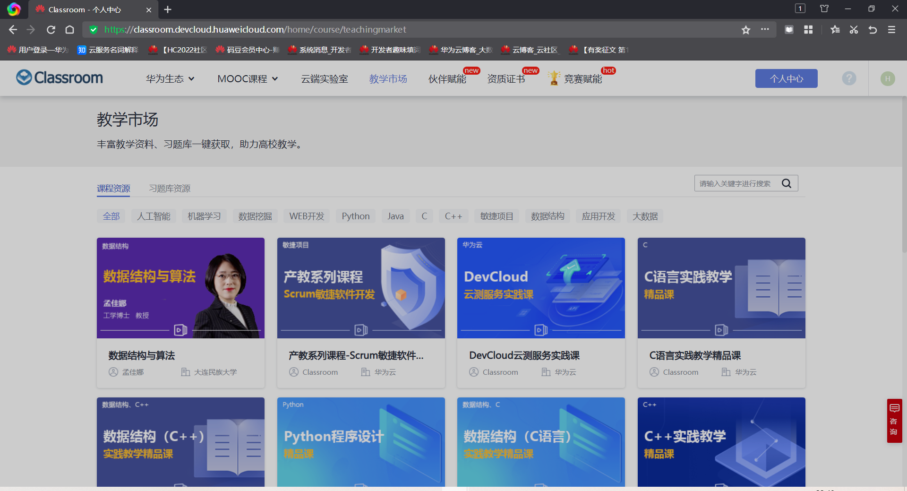
Task: Open the C++实践教学 course thumbnail
Action: point(721,442)
